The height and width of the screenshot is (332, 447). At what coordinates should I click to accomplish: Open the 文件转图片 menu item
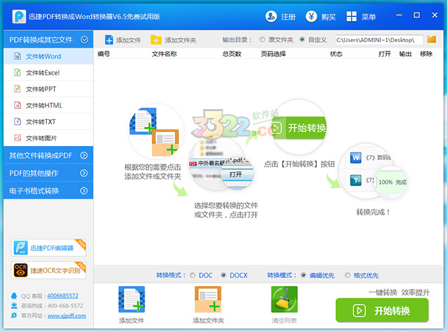tap(48, 138)
